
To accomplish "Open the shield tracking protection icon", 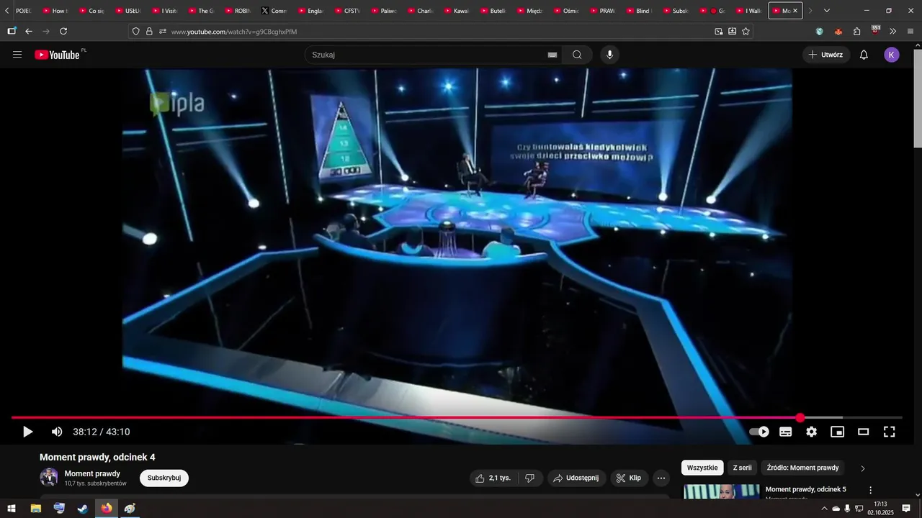I will coord(135,32).
